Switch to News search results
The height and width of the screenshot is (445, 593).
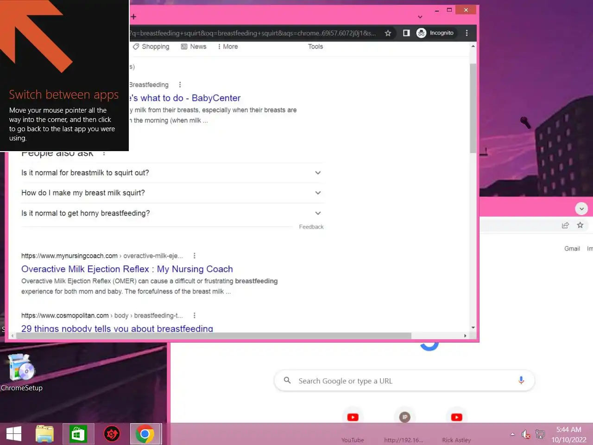click(194, 46)
